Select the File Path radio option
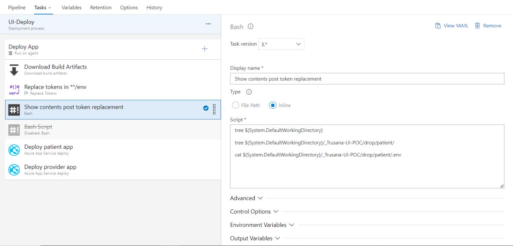This screenshot has width=513, height=246. pyautogui.click(x=235, y=105)
